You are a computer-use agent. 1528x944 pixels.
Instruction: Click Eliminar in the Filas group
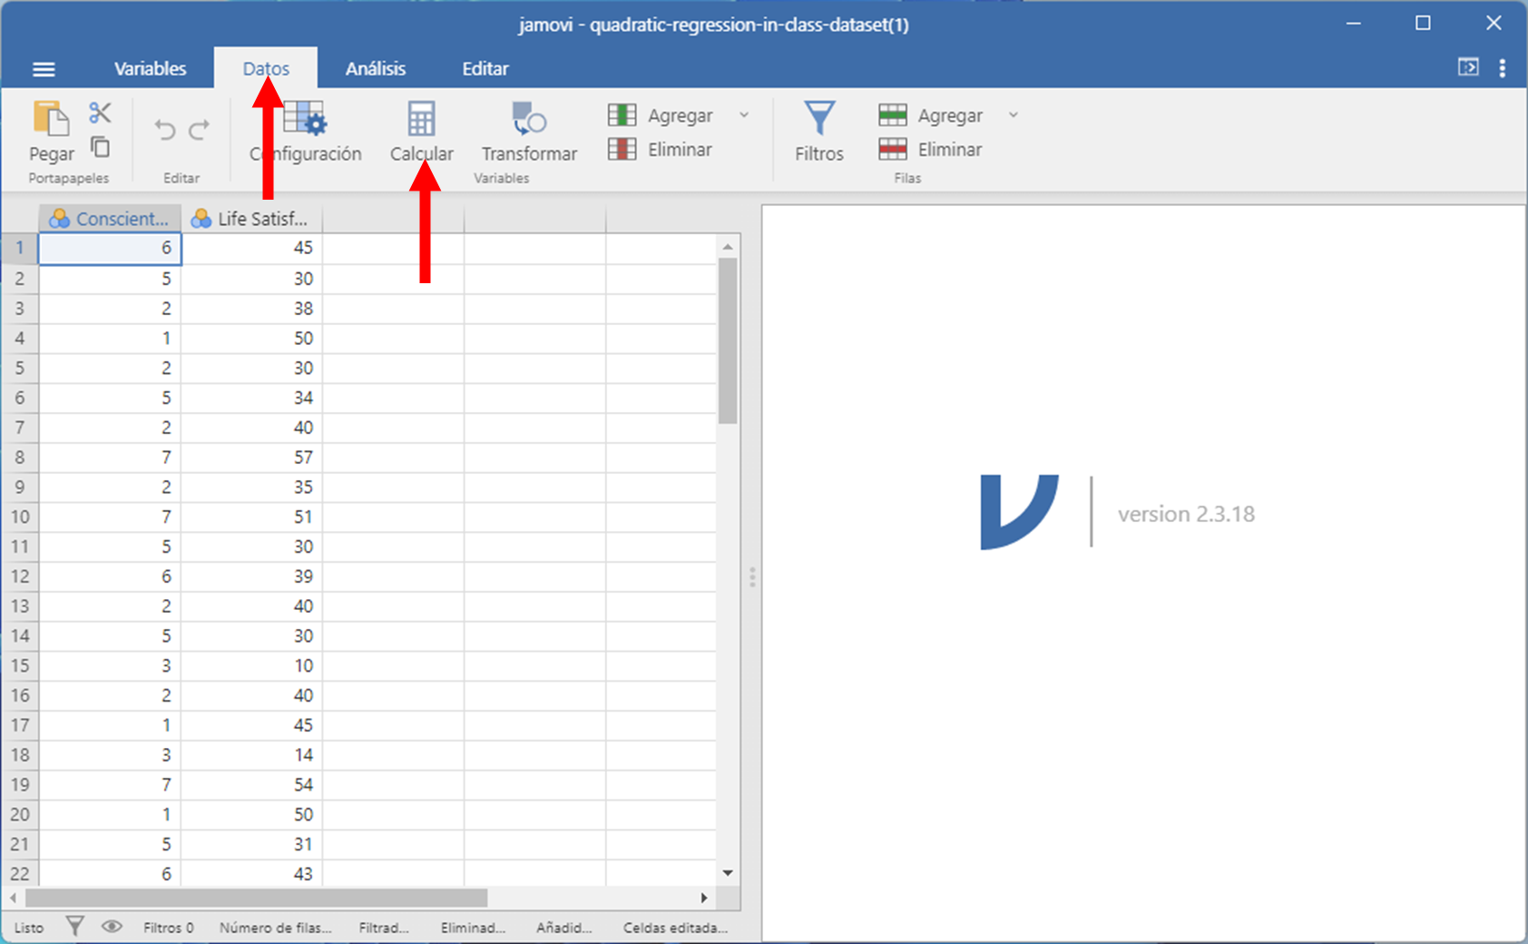(x=932, y=150)
